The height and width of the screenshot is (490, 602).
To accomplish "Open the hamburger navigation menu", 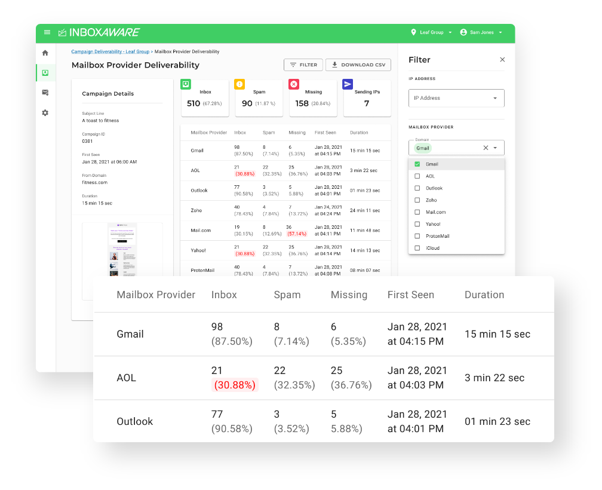I will coord(47,32).
